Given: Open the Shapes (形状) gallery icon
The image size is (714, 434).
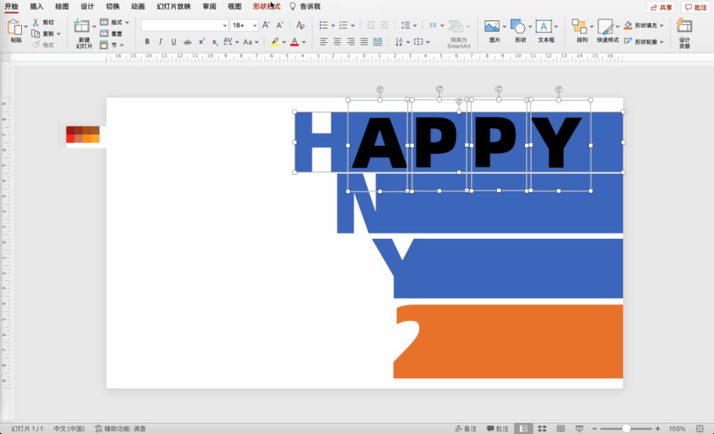Looking at the screenshot, I should pos(518,26).
